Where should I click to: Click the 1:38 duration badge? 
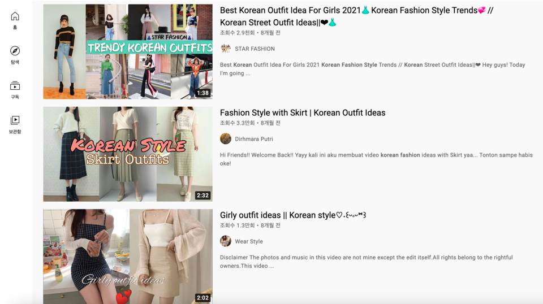click(202, 93)
